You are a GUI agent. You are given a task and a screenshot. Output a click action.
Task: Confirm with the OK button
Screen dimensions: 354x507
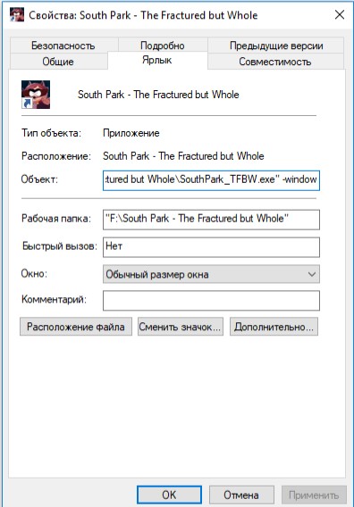169,495
